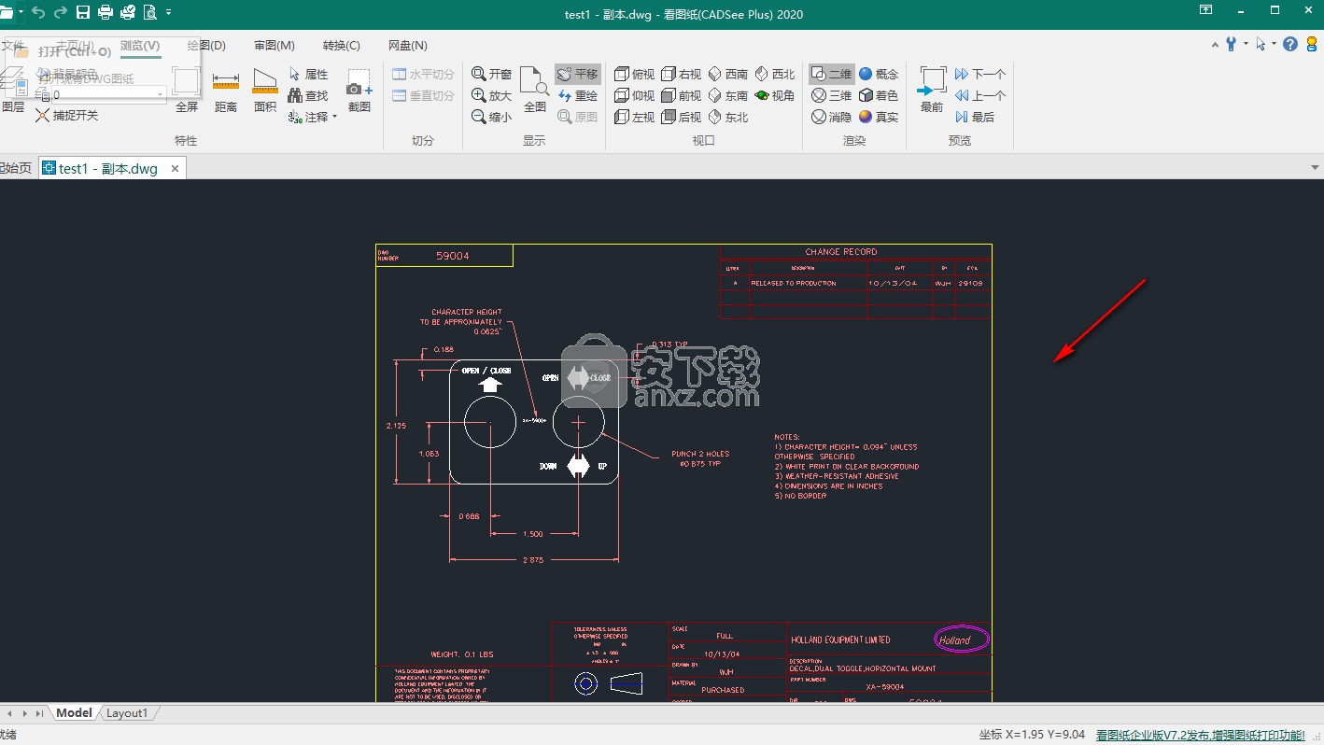Screen dimensions: 1324x745
Task: Switch to 东南 southeast isometric view
Action: click(x=727, y=95)
